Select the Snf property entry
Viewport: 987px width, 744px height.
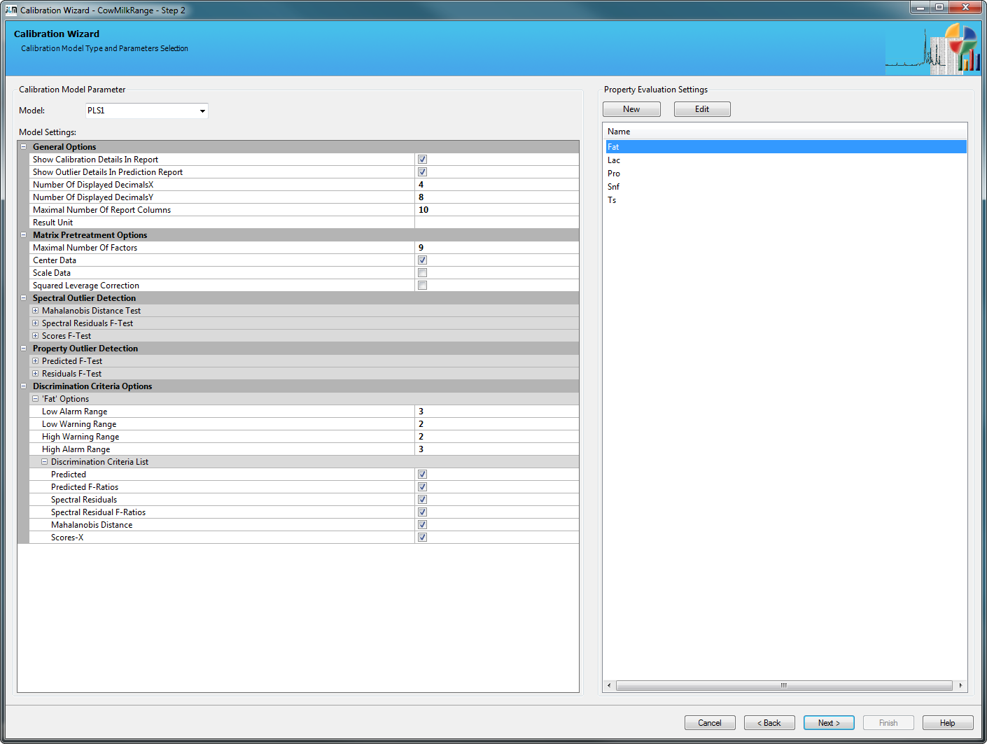tap(614, 187)
